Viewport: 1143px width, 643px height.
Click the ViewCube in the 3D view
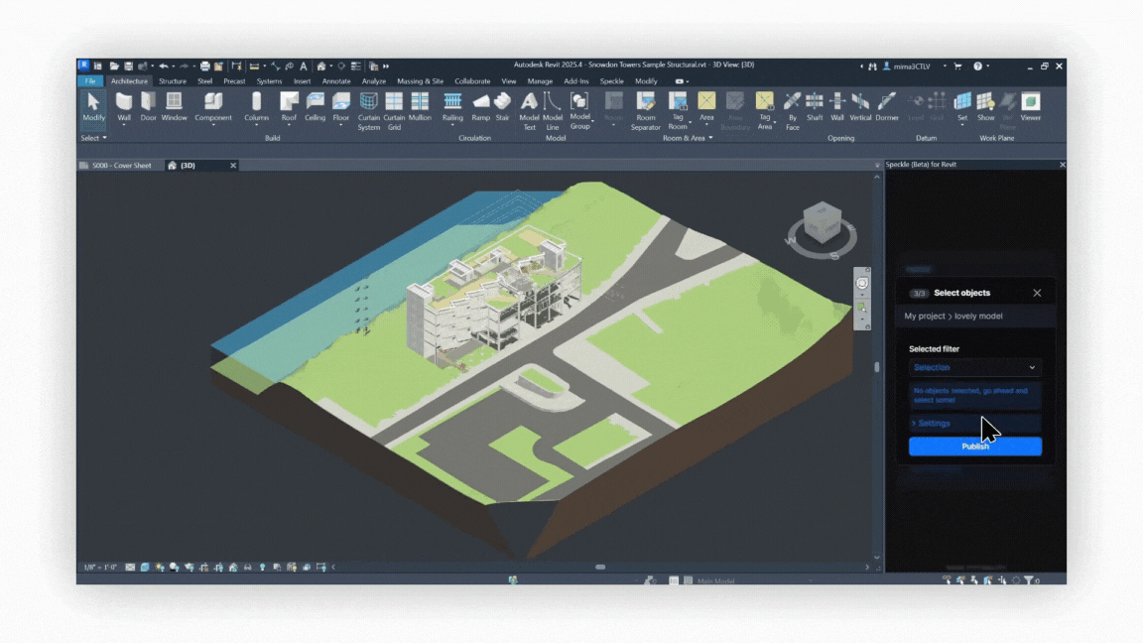[x=823, y=223]
